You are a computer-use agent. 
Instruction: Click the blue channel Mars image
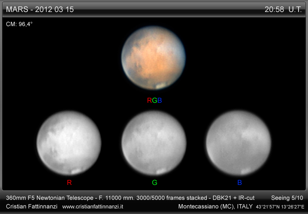239,143
